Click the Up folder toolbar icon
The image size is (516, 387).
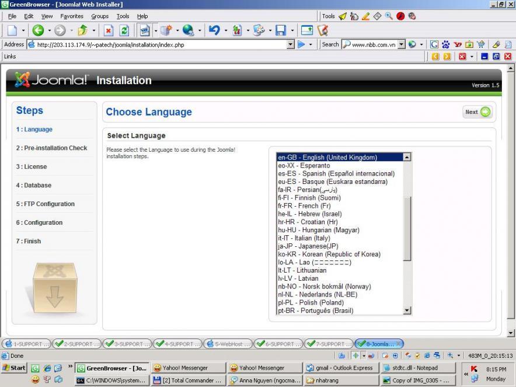82,30
